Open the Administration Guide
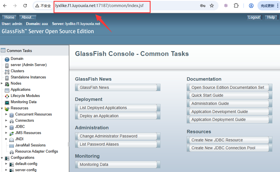This screenshot has width=280, height=172. point(230,103)
